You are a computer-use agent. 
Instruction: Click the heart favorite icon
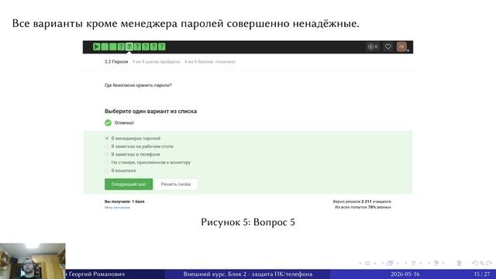click(x=388, y=46)
